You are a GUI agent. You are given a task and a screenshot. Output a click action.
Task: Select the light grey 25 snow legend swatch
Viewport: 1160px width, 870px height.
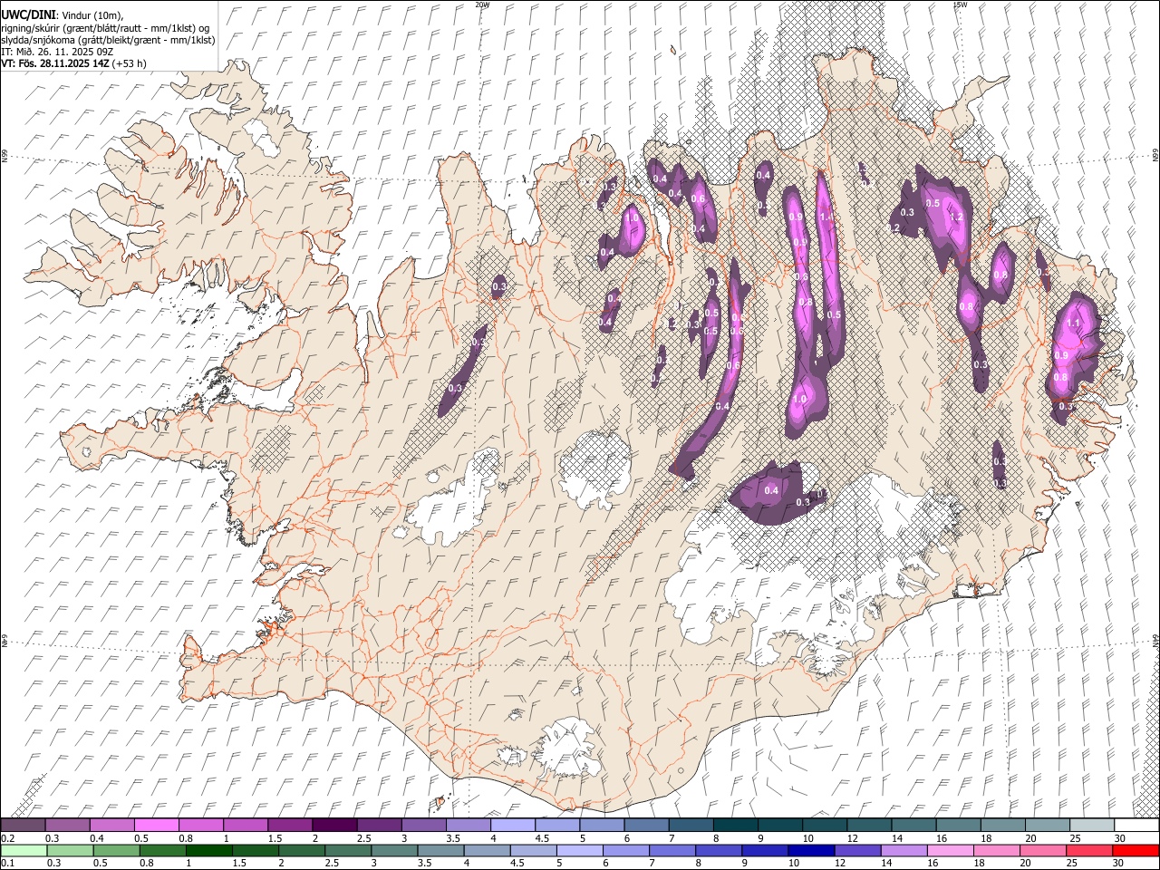click(1092, 826)
